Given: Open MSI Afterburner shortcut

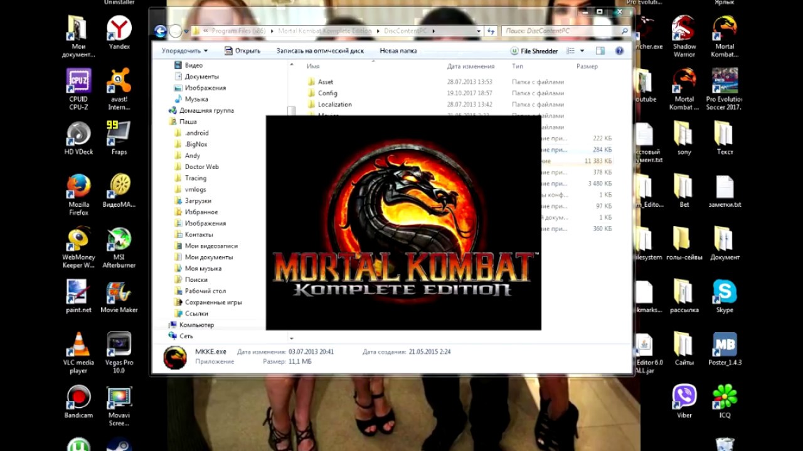Looking at the screenshot, I should tap(119, 248).
